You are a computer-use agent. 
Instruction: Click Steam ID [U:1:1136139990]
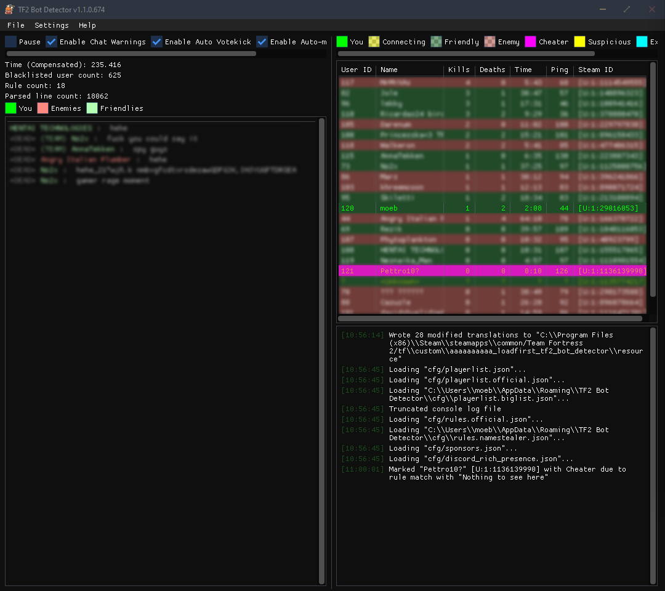(612, 271)
